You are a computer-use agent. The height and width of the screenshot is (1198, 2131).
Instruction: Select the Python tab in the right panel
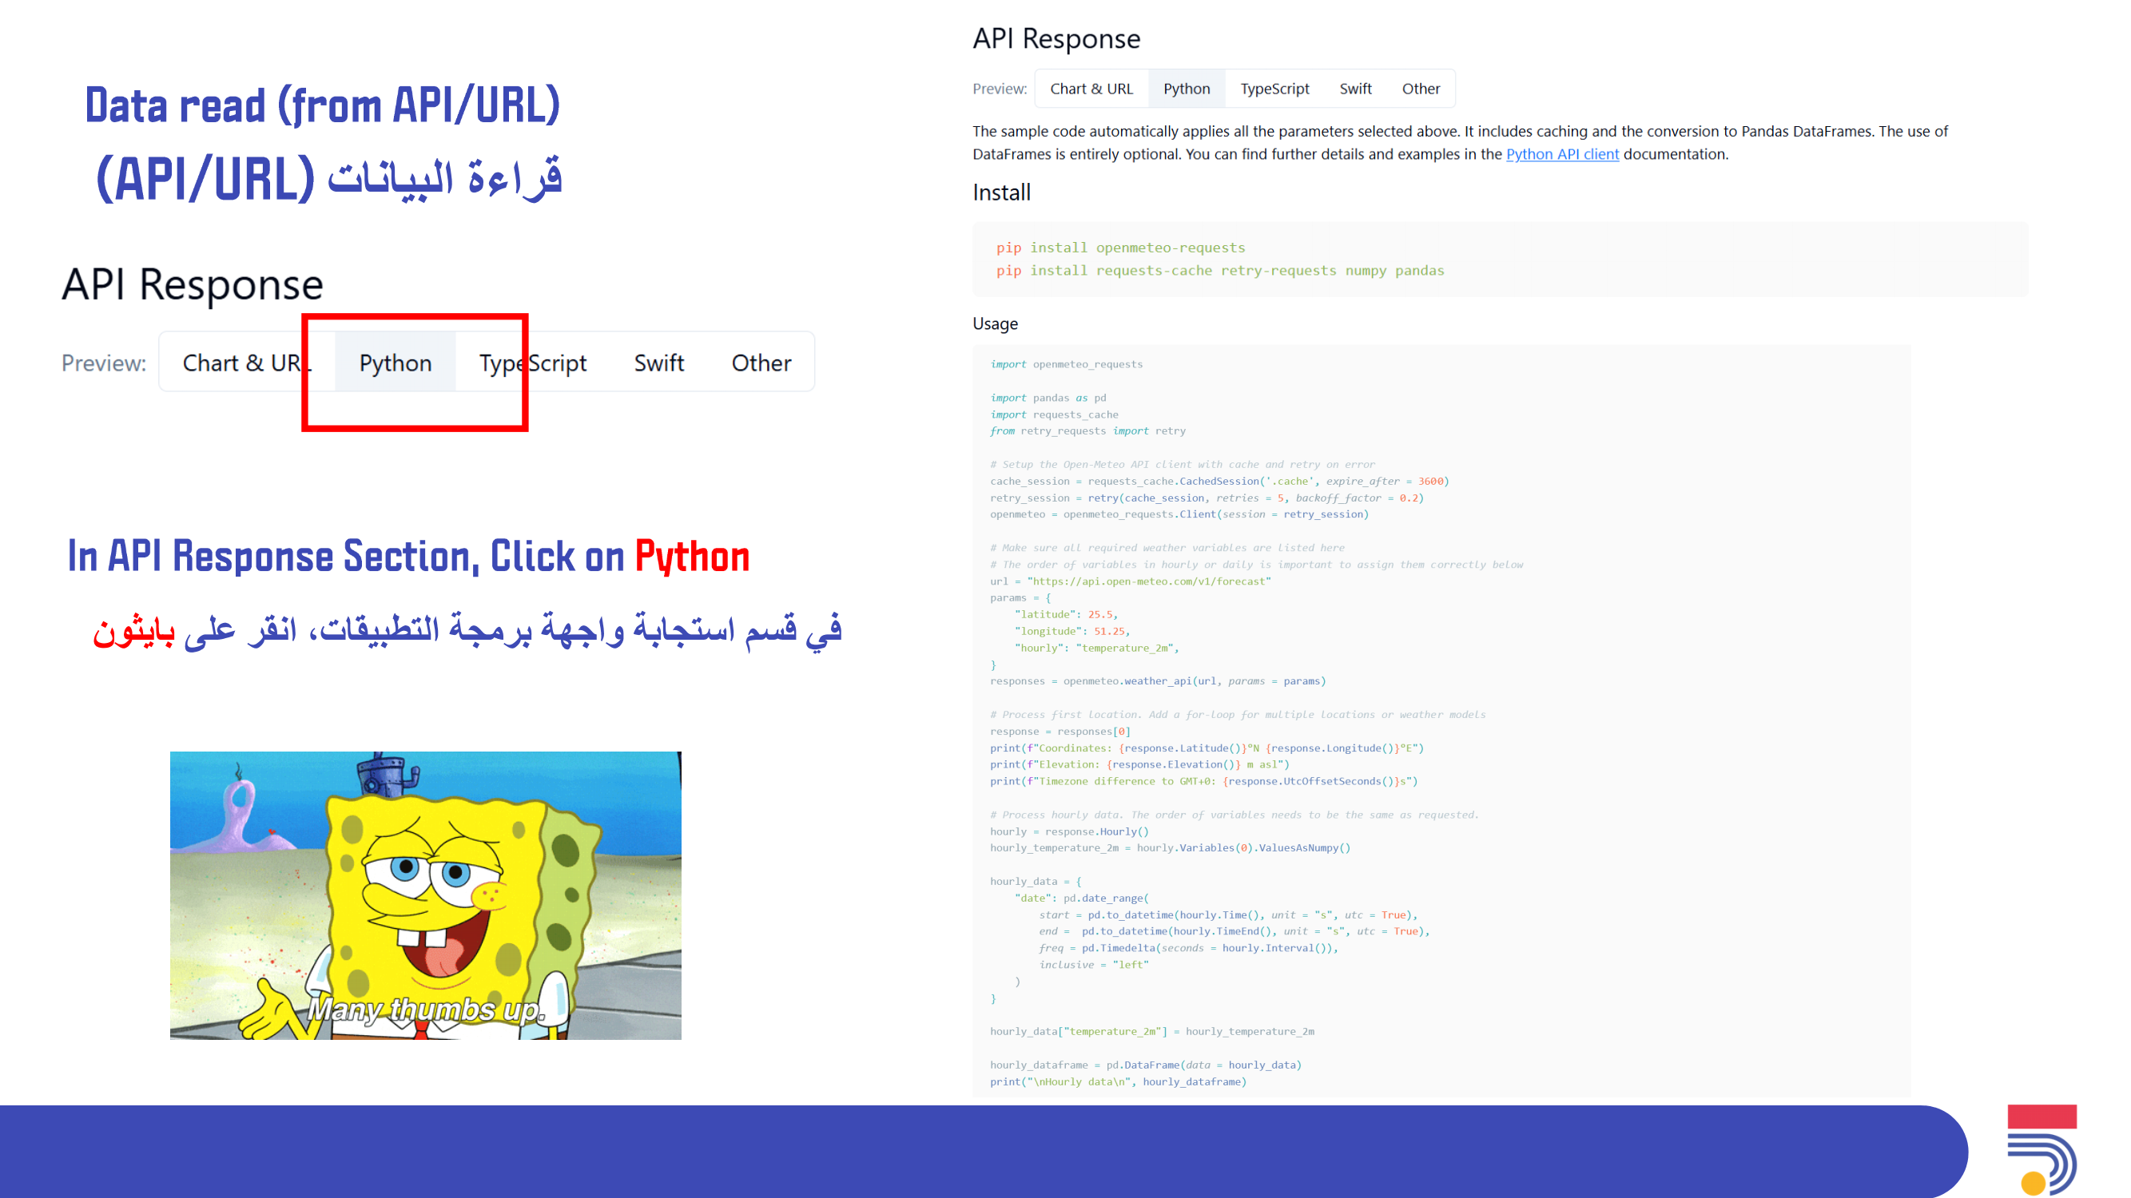point(1187,89)
